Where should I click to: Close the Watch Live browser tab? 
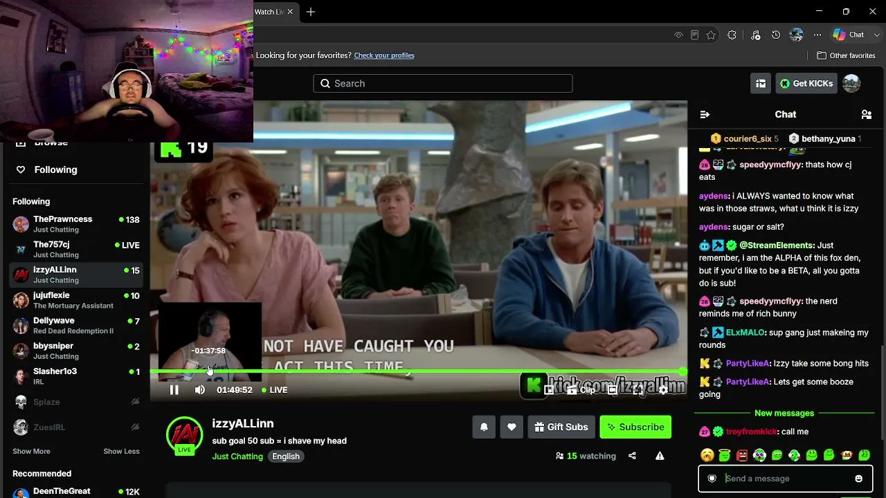point(290,12)
